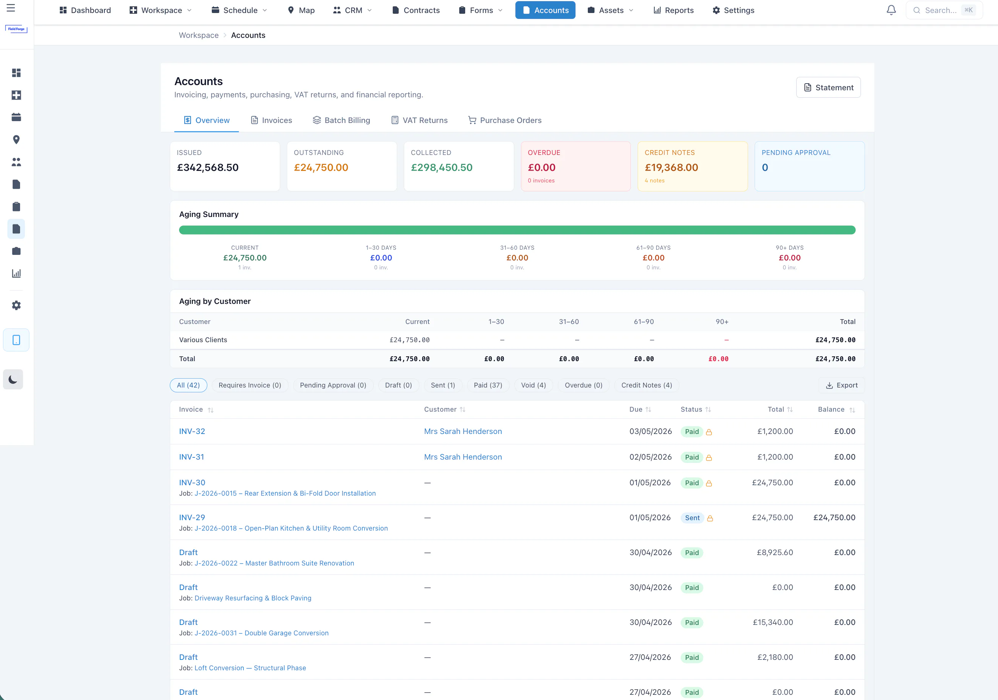Select Void (4) filter chip
998x700 pixels.
point(533,385)
